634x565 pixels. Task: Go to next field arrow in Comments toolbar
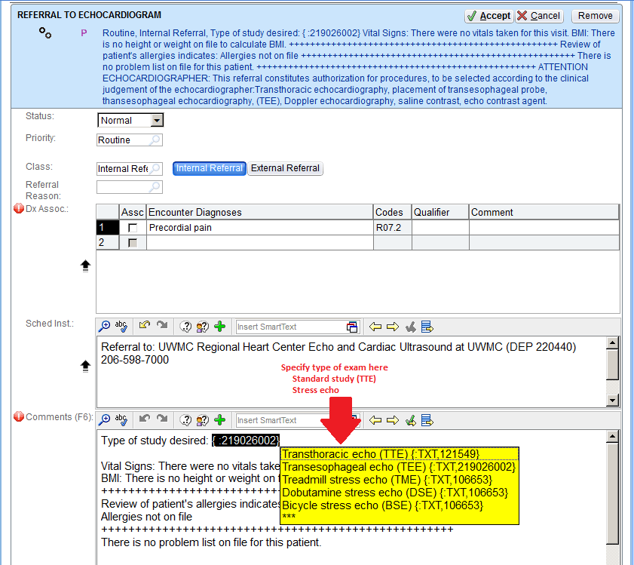pos(392,420)
